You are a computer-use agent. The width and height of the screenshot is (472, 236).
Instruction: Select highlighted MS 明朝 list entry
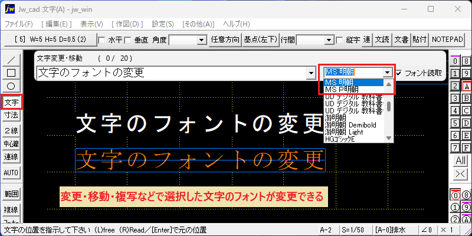(353, 83)
